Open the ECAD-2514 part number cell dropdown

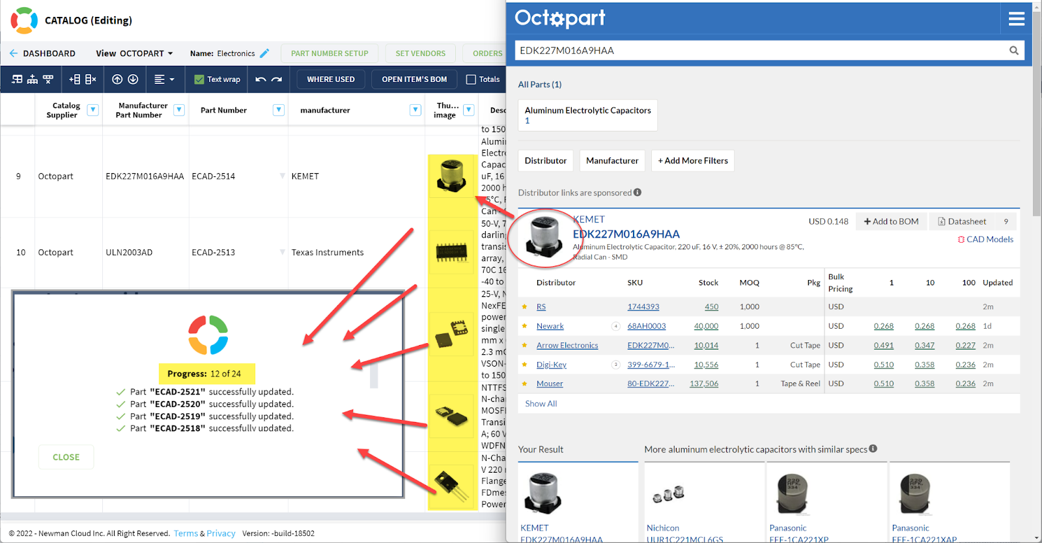tap(282, 176)
